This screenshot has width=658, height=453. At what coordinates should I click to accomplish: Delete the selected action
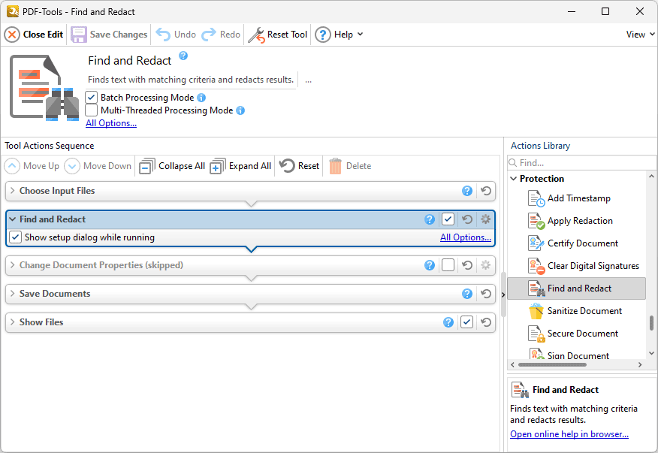350,166
